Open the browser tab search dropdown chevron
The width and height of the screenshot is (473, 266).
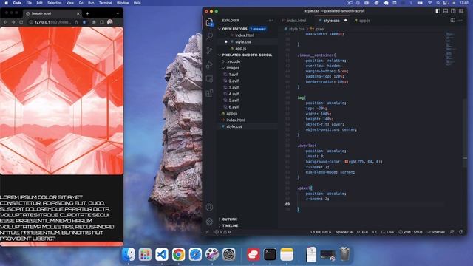(118, 13)
